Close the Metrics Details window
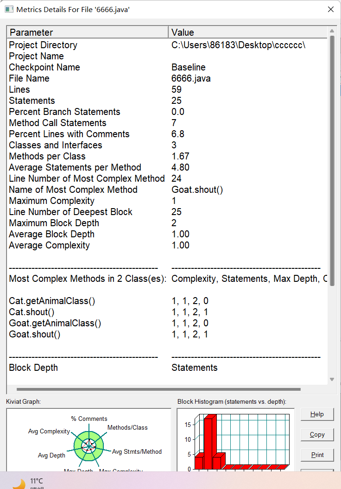 [331, 9]
